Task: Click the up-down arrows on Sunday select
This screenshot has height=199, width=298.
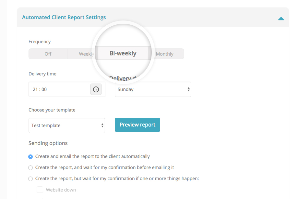Action: click(x=188, y=89)
